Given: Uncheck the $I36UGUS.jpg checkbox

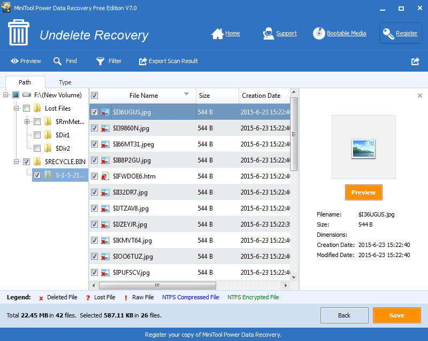Looking at the screenshot, I should click(x=95, y=112).
